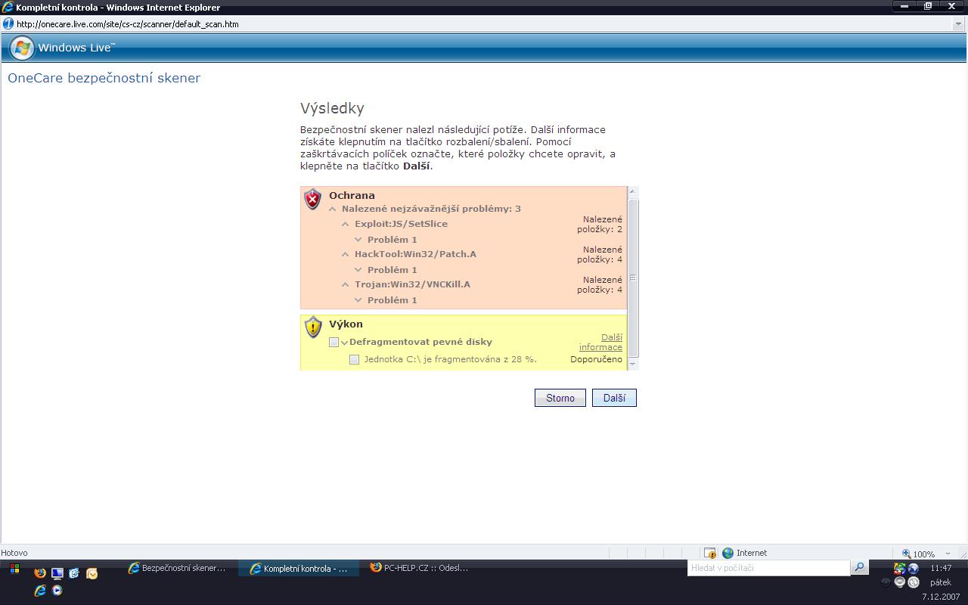The image size is (968, 605).
Task: Open the Další informace link
Action: (x=600, y=343)
